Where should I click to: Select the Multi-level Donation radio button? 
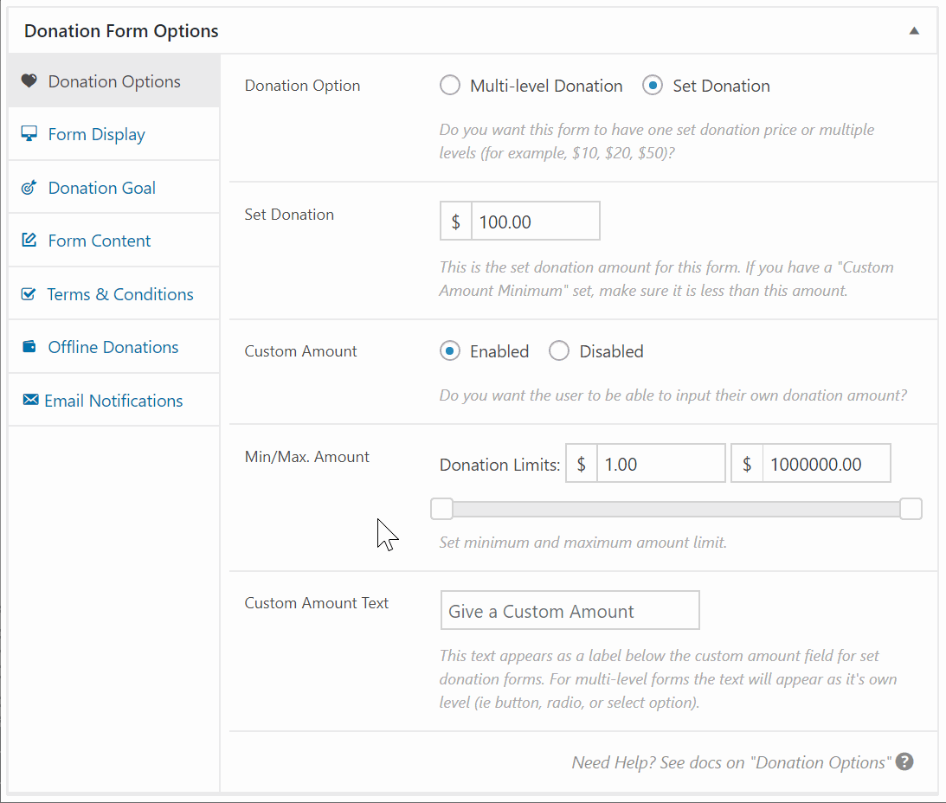[449, 86]
